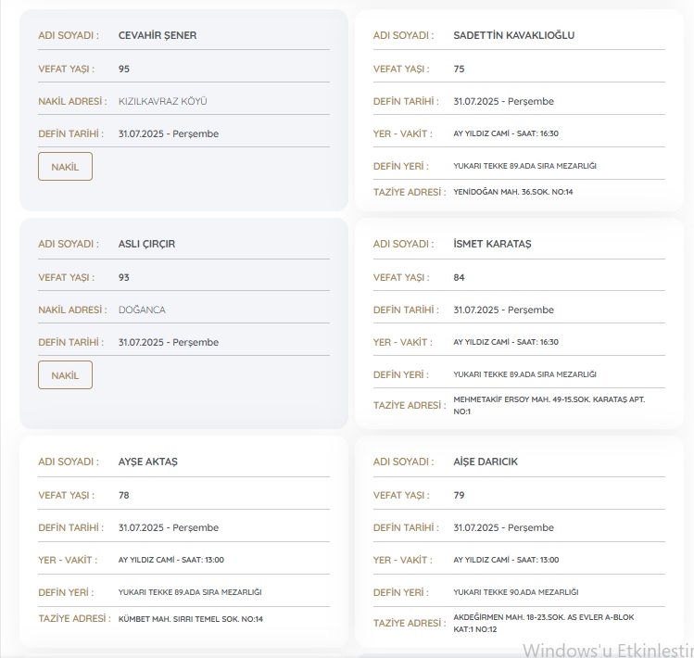
Task: Select the name Aslı Çırçır
Action: (146, 244)
